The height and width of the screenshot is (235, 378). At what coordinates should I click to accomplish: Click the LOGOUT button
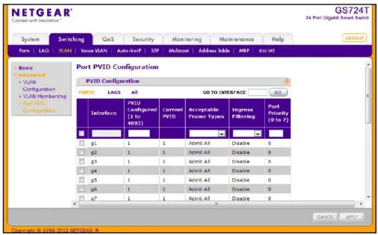[x=354, y=38]
